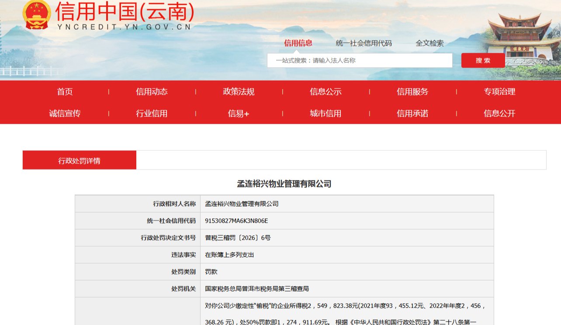Click the red 搜索 button
561x325 pixels.
tap(483, 61)
